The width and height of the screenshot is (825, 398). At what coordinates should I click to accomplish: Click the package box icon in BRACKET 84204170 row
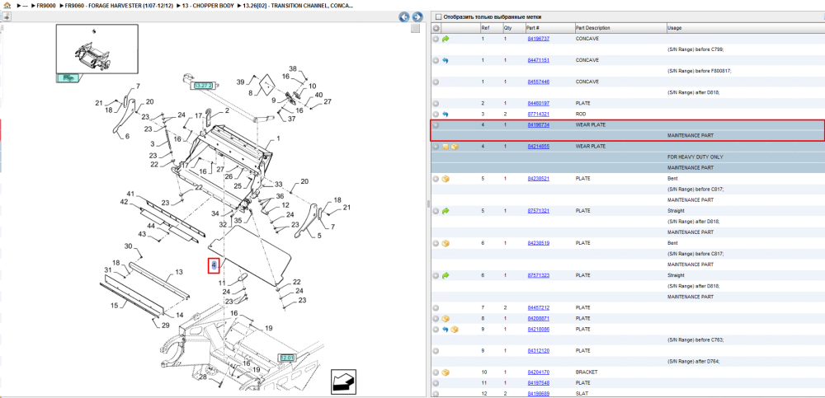445,372
